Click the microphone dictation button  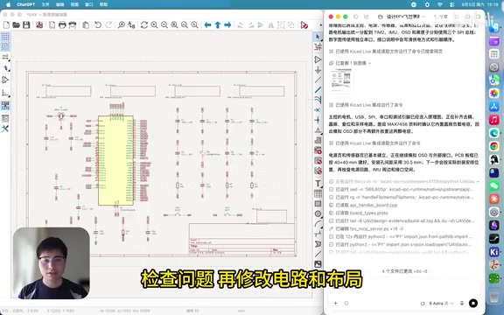462,303
